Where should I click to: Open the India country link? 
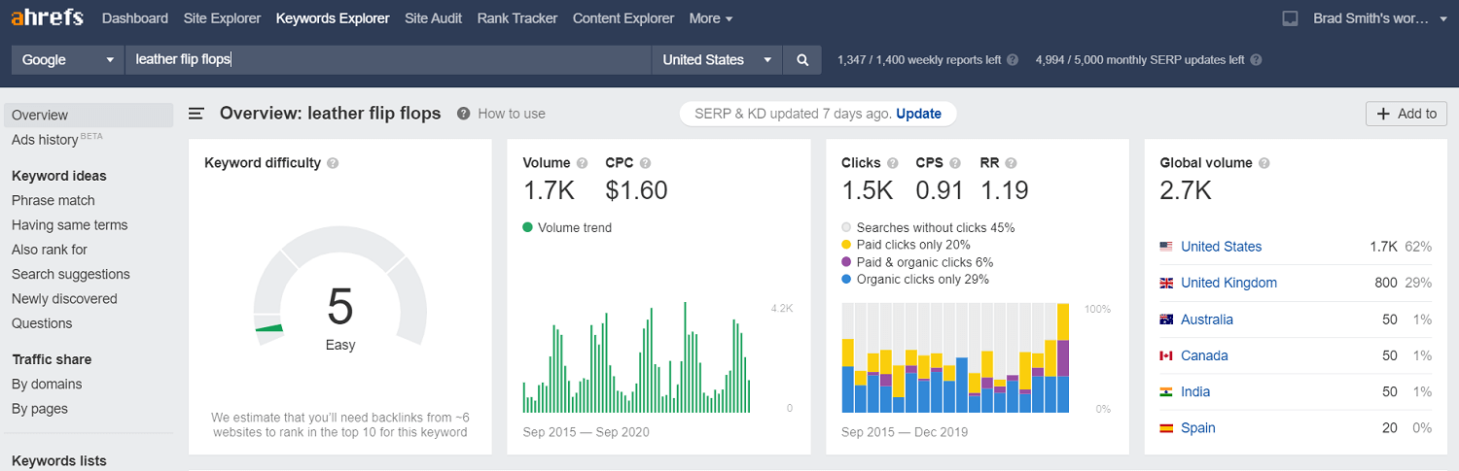click(x=1195, y=391)
